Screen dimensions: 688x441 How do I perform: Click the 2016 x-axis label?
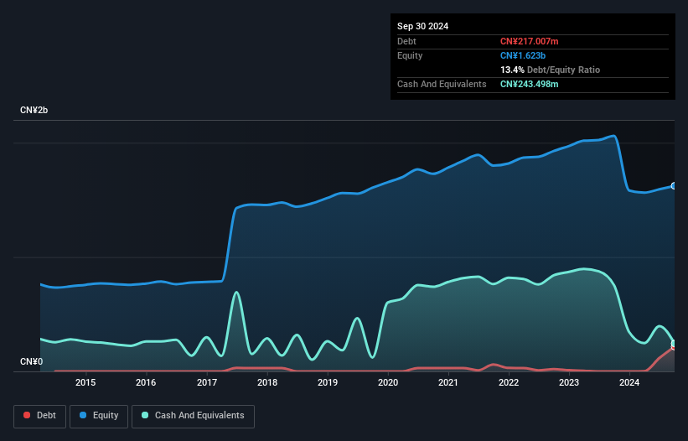coord(146,382)
